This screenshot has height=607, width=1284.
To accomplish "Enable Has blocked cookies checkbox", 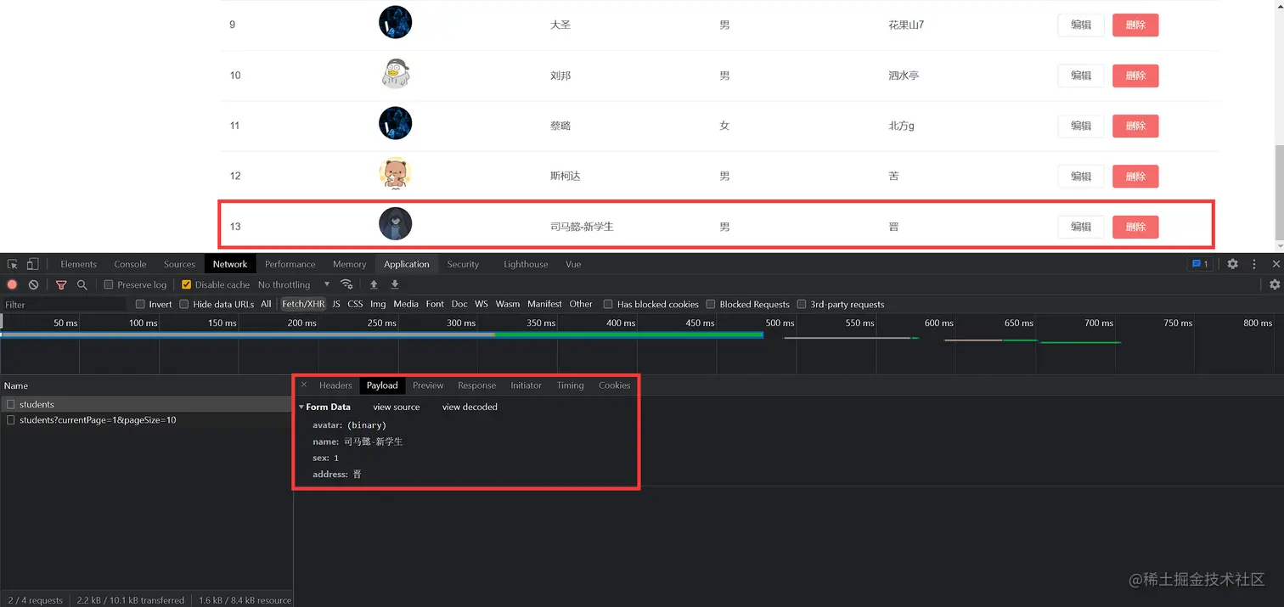I will click(x=608, y=304).
